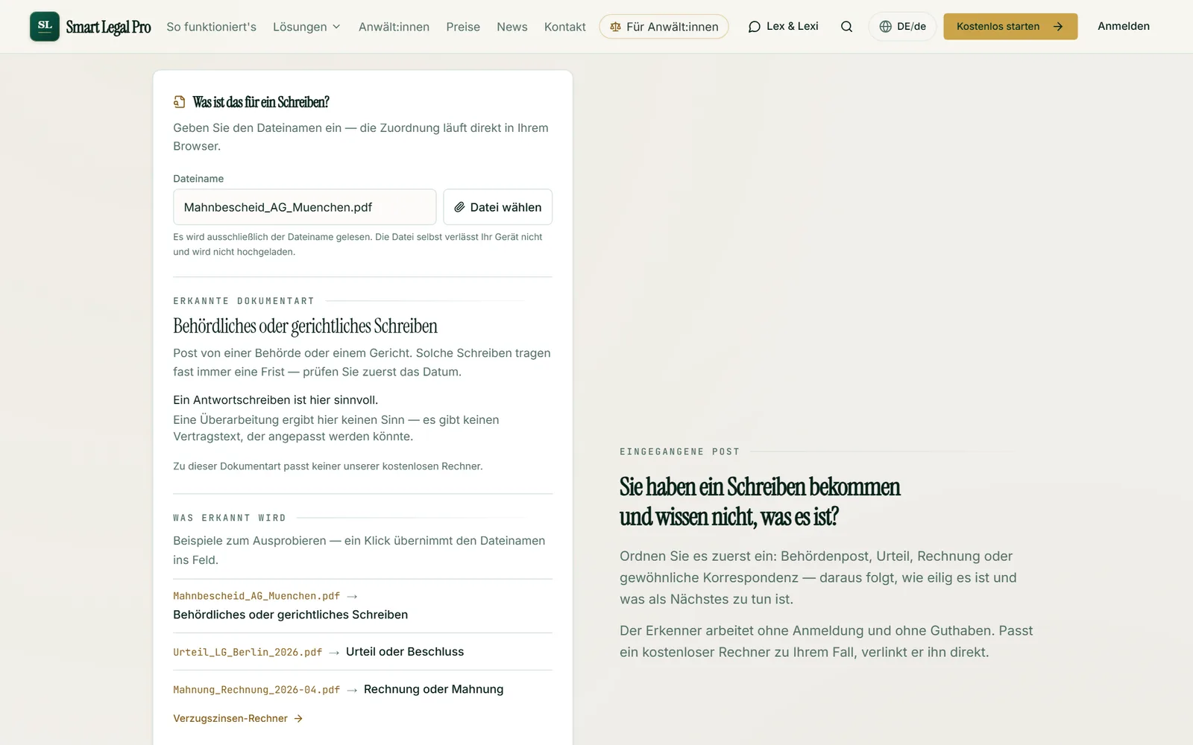Expand the Lösungen dropdown menu

point(306,27)
